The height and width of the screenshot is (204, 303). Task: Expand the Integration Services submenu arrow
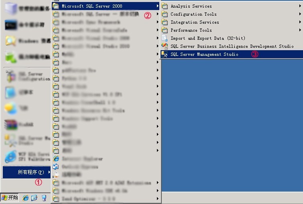(300, 22)
